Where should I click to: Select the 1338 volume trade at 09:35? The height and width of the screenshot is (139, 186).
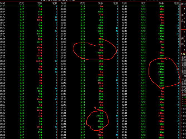pyautogui.click(x=39, y=61)
